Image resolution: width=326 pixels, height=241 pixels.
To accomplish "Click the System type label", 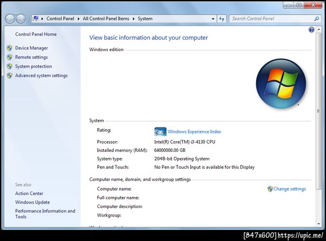I will 110,158.
